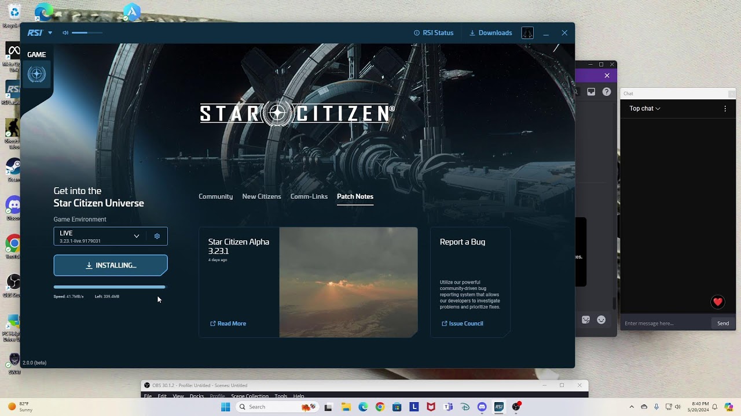741x416 pixels.
Task: Open the Issue Council link
Action: pos(463,324)
